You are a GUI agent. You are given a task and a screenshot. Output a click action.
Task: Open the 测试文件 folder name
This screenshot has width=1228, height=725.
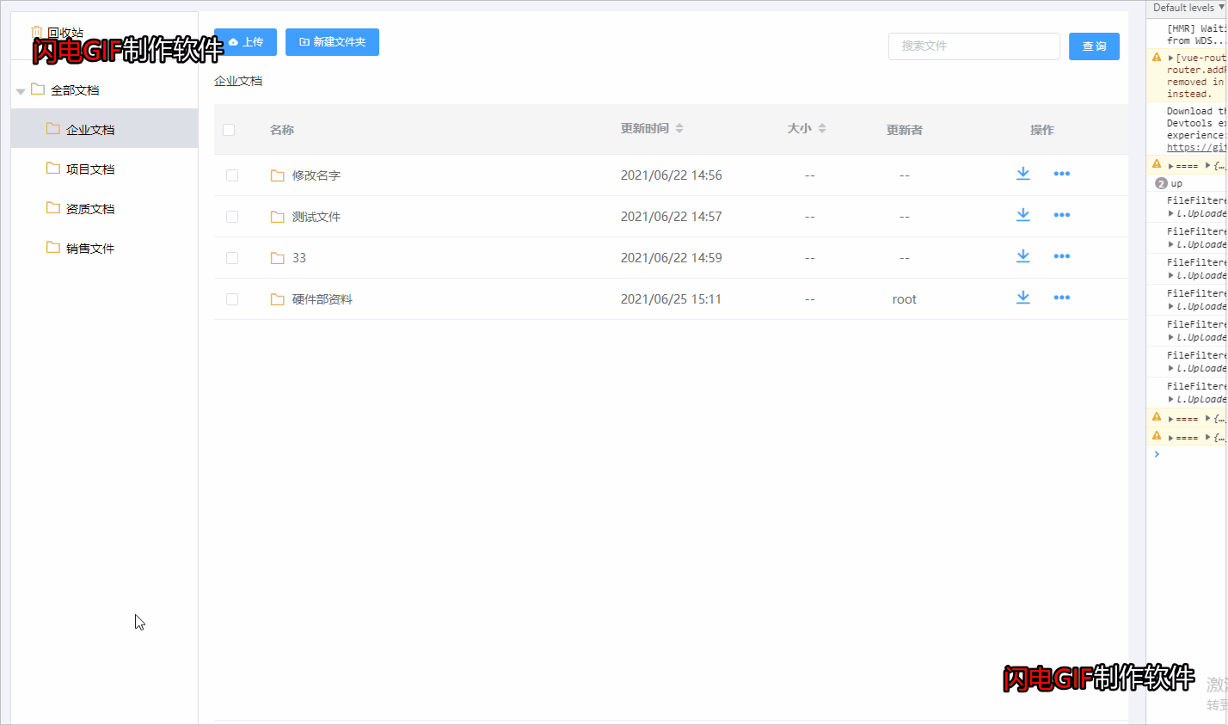tap(316, 217)
